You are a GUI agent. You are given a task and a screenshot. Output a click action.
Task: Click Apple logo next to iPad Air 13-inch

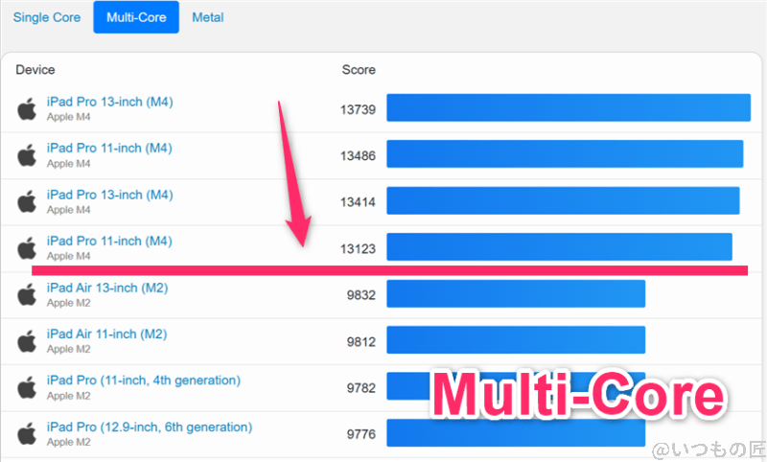(x=27, y=294)
